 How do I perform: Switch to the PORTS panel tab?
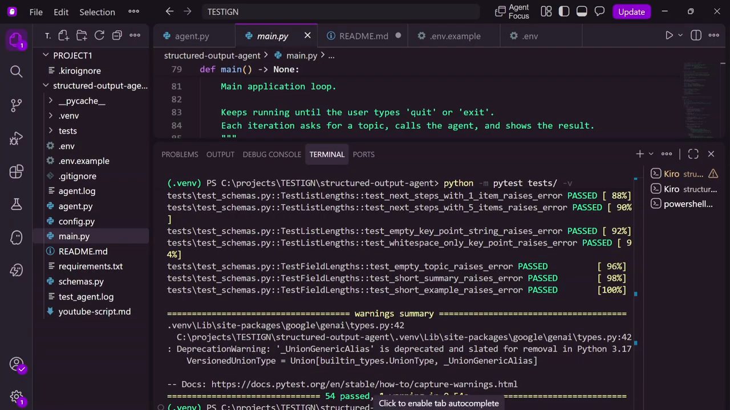[363, 154]
